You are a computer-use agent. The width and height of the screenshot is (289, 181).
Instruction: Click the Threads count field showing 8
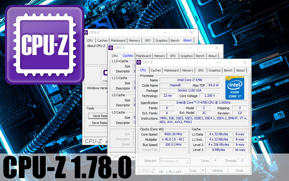[x=242, y=161]
